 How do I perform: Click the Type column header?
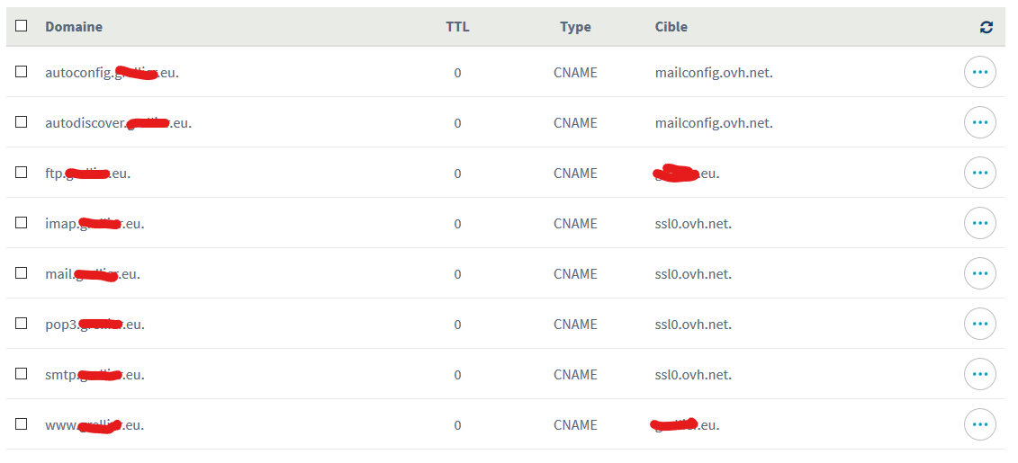tap(575, 27)
